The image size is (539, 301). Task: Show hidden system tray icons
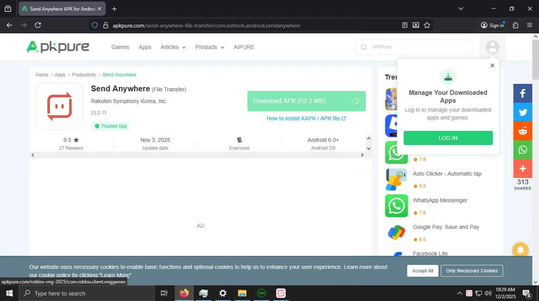click(x=459, y=293)
